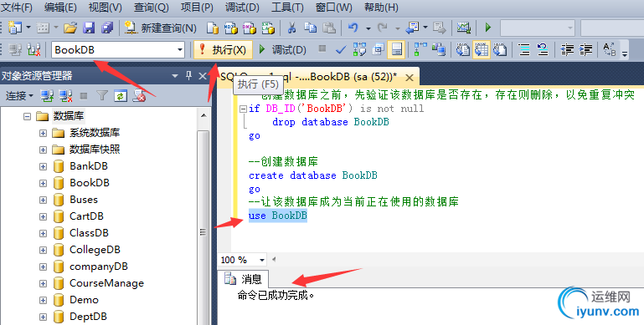Click Connect Object Explorer icon
Viewport: 644px width, 325px height.
pos(47,96)
